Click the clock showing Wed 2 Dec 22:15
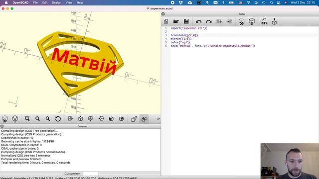Screen dimensions: 319x179 click(303, 2)
